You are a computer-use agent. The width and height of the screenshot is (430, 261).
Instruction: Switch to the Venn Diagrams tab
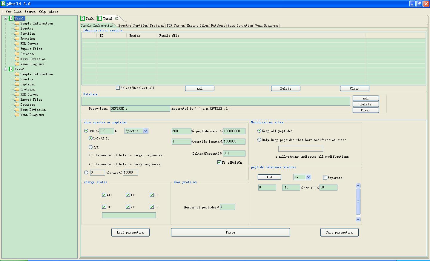pos(267,25)
